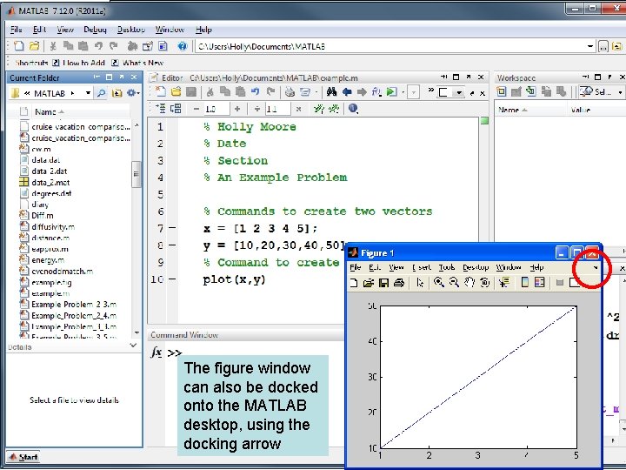This screenshot has height=470, width=626.
Task: Click New variable icon in Workspace toolbar
Action: point(501,91)
